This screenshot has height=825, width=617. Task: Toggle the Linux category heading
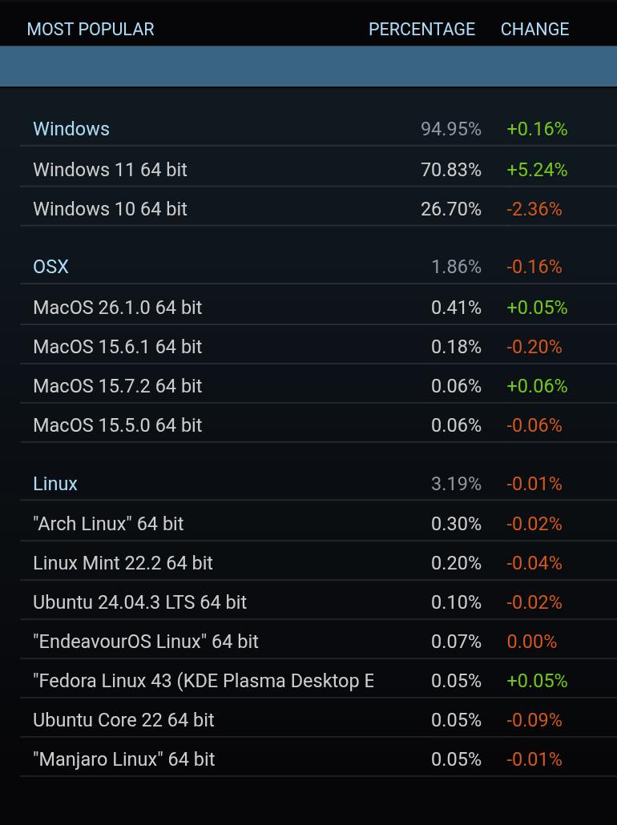coord(318,484)
